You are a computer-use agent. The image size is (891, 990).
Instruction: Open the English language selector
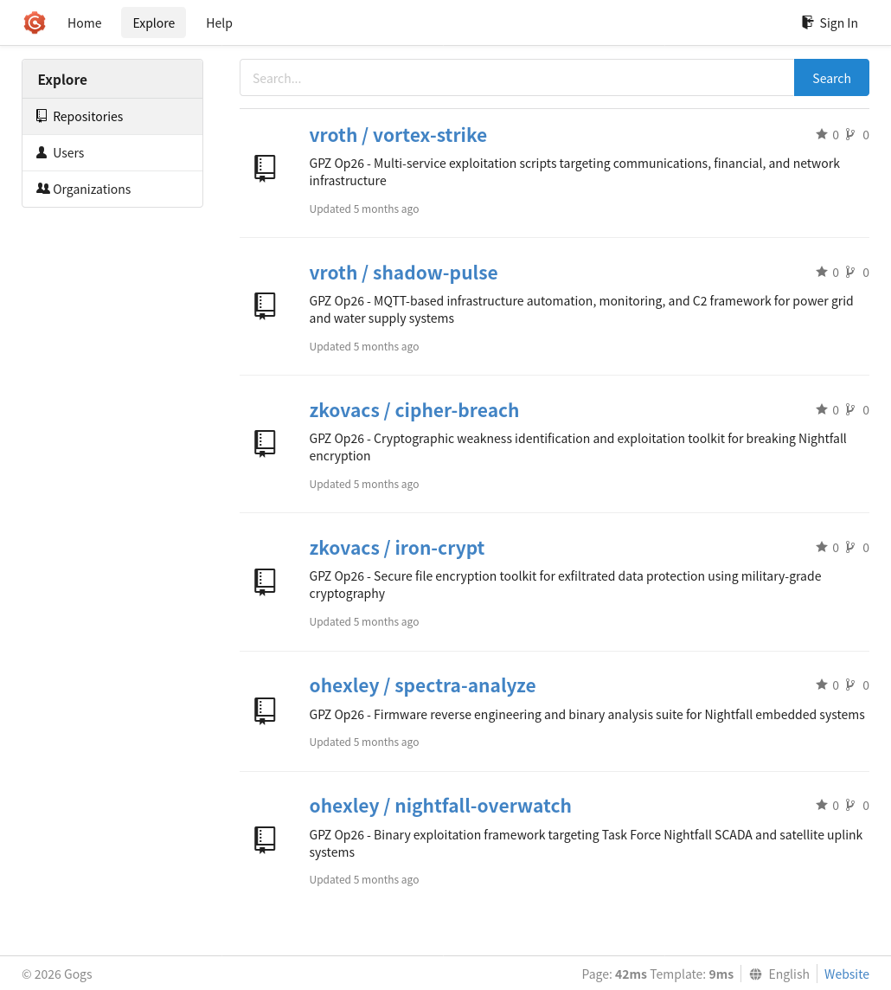tap(779, 974)
